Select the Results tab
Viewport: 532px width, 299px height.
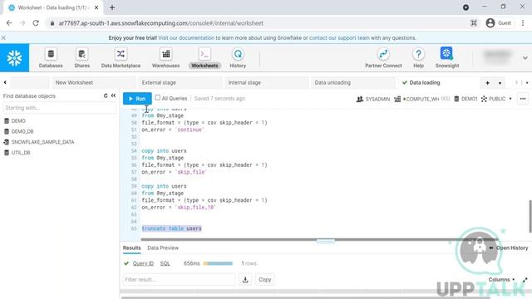tap(131, 248)
